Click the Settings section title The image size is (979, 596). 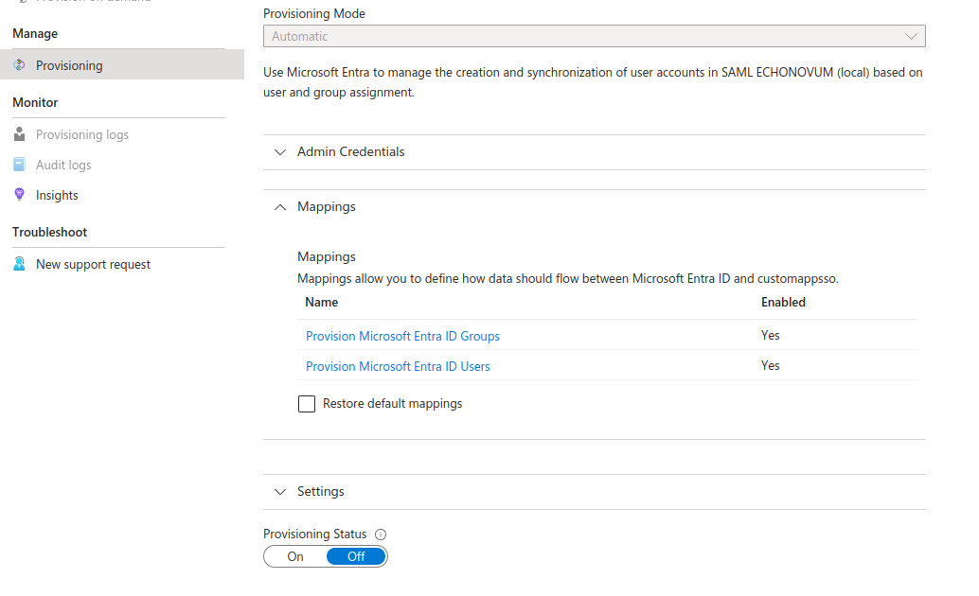pyautogui.click(x=320, y=491)
